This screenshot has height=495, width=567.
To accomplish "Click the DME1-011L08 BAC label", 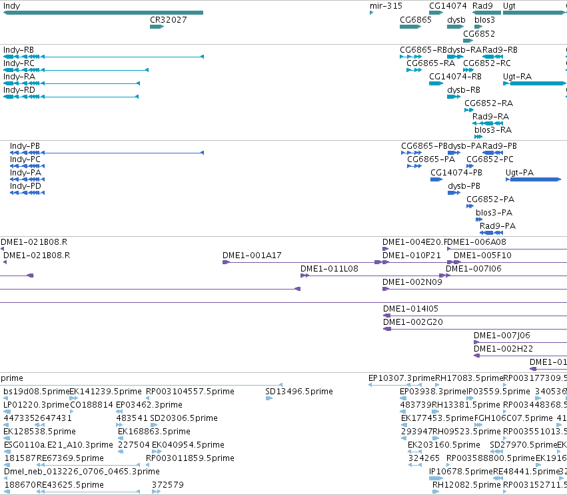I will pos(329,269).
